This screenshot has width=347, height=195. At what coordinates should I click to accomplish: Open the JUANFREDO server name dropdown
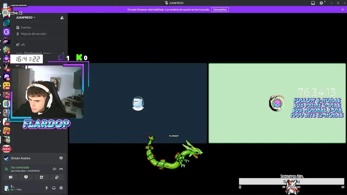26,17
